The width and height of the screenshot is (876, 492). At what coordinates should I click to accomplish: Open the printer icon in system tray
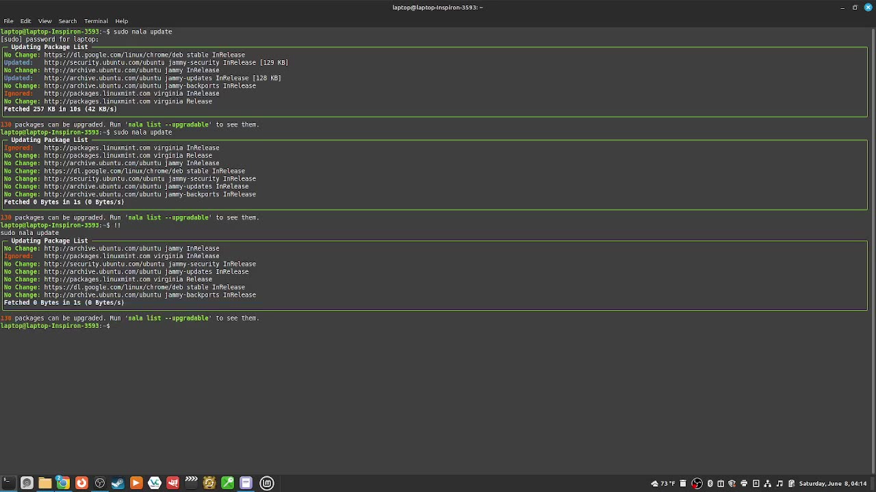coord(744,484)
